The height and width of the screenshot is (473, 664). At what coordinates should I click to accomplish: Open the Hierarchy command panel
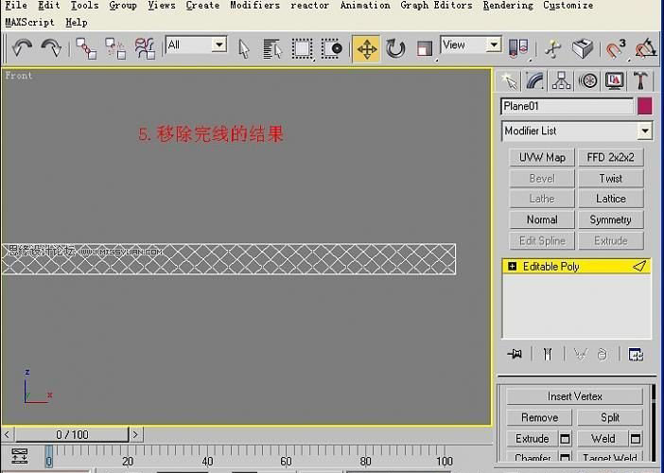[x=561, y=80]
